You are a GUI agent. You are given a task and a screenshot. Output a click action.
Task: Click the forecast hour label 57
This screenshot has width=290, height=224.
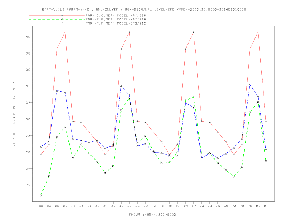[x=194, y=206]
